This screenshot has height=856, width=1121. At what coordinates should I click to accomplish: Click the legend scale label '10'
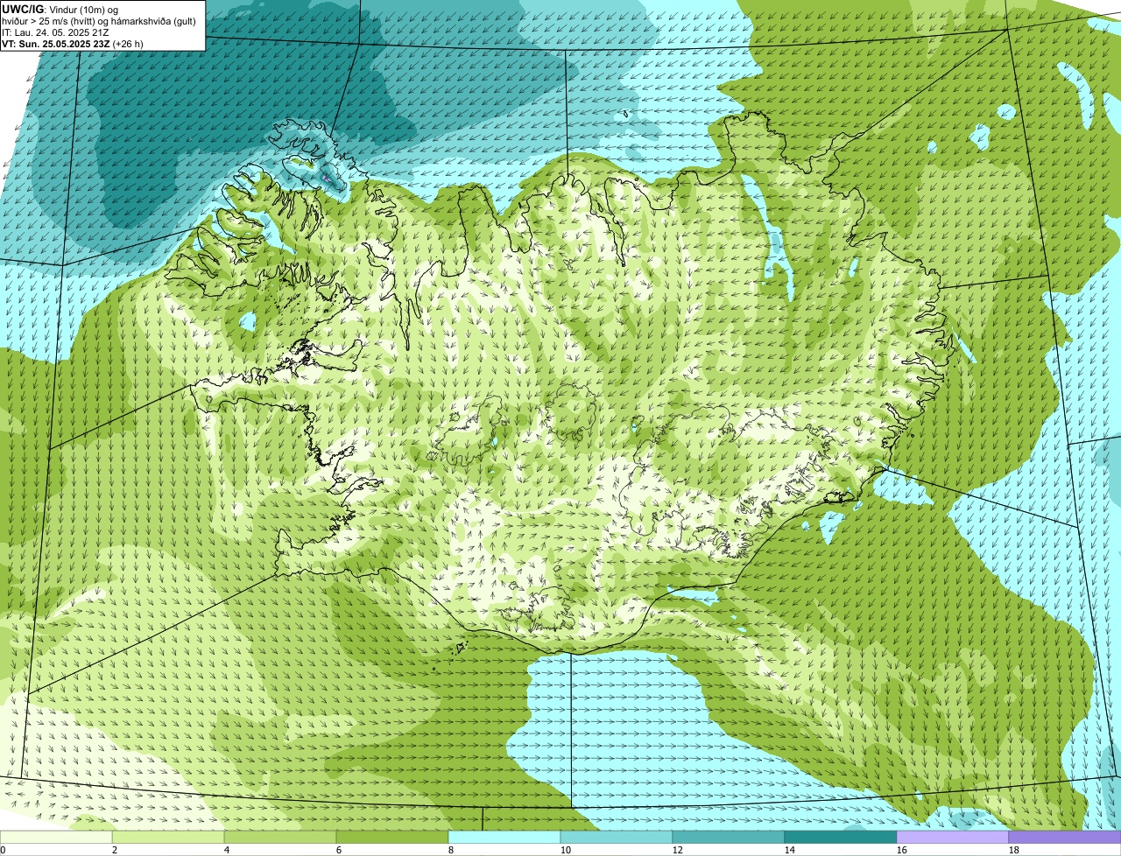pos(566,850)
